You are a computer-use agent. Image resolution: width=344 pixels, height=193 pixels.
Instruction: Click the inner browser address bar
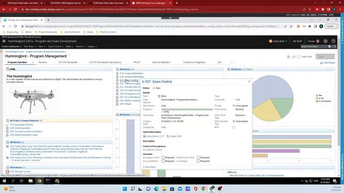coord(152,26)
